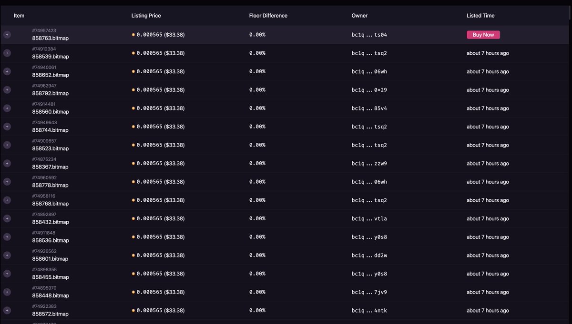Click owner address ending in 4ntk
This screenshot has width=572, height=324.
[x=369, y=310]
